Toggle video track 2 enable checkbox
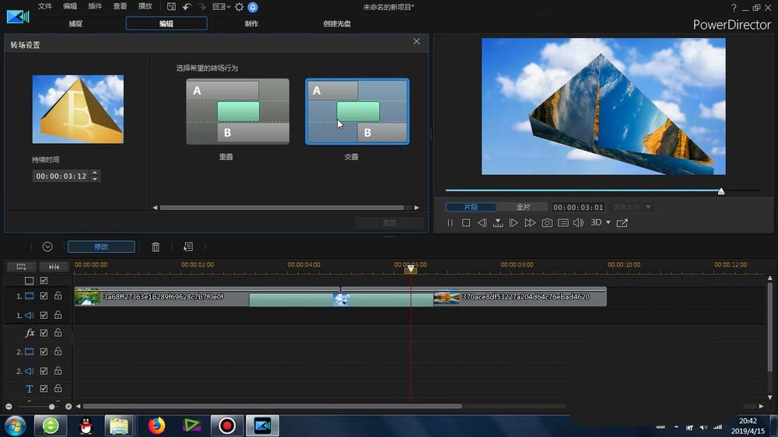The image size is (778, 437). pyautogui.click(x=44, y=351)
